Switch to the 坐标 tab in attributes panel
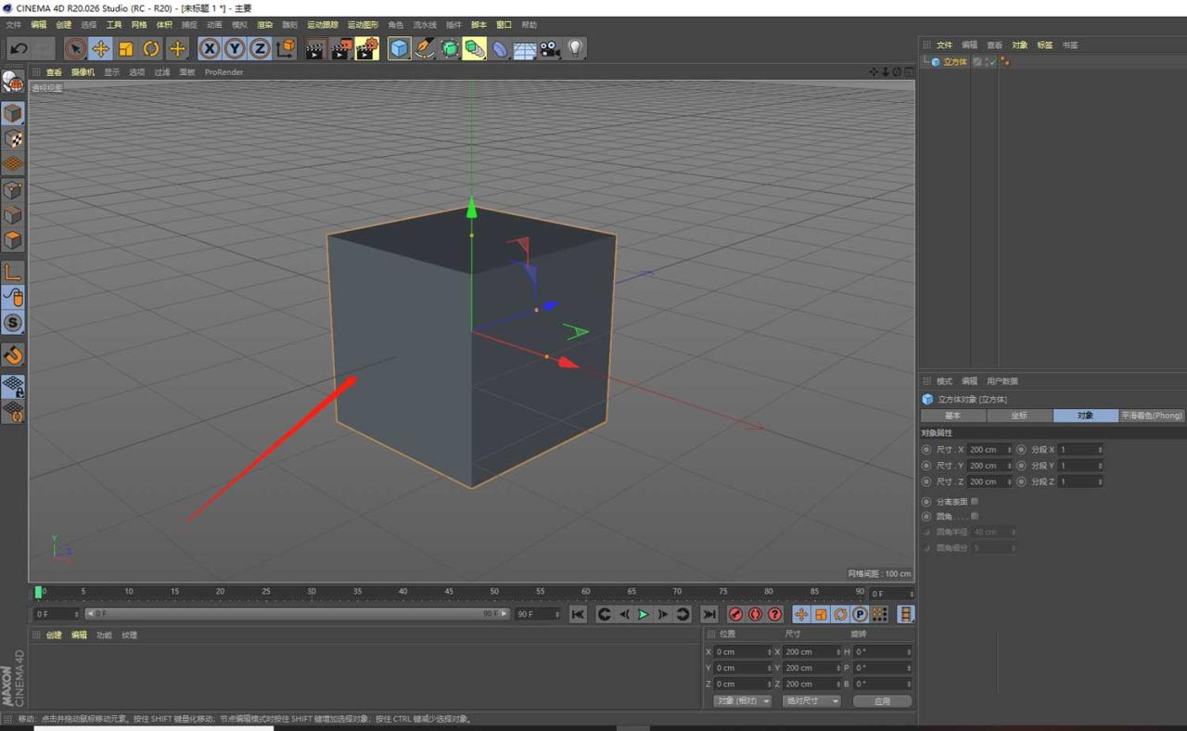Screen dimensions: 1187x731 pyautogui.click(x=1018, y=415)
